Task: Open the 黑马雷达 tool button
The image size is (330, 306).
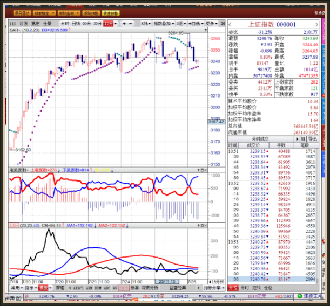Action: (x=22, y=13)
